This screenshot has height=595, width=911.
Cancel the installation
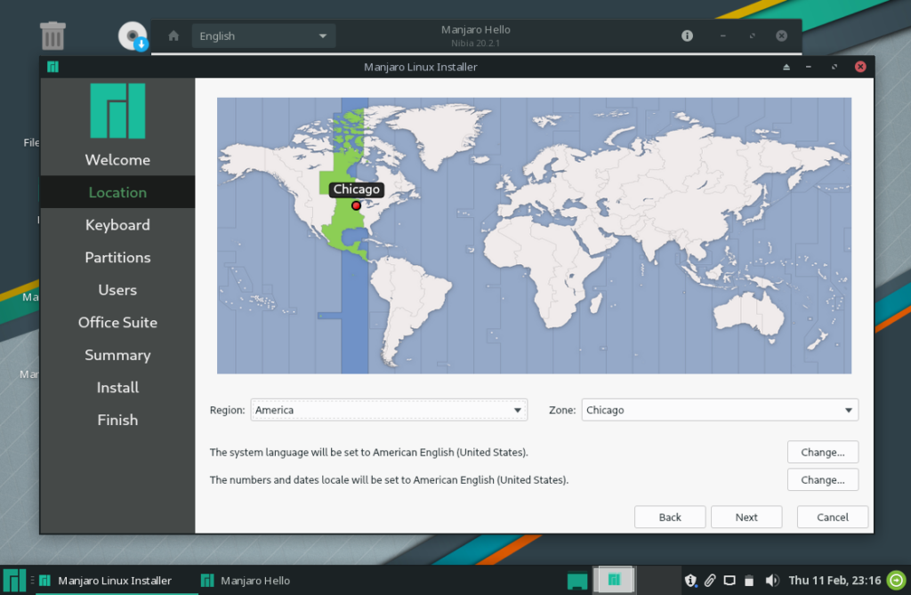tap(833, 517)
